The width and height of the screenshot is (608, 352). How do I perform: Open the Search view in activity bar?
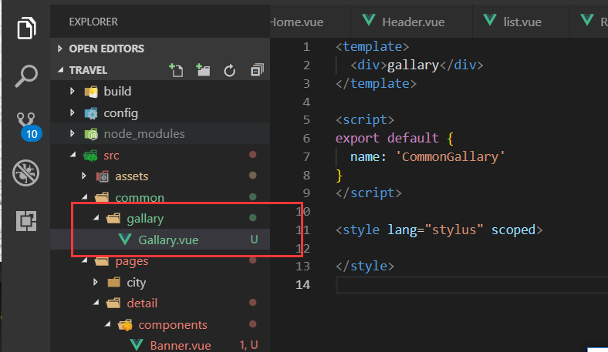point(26,76)
